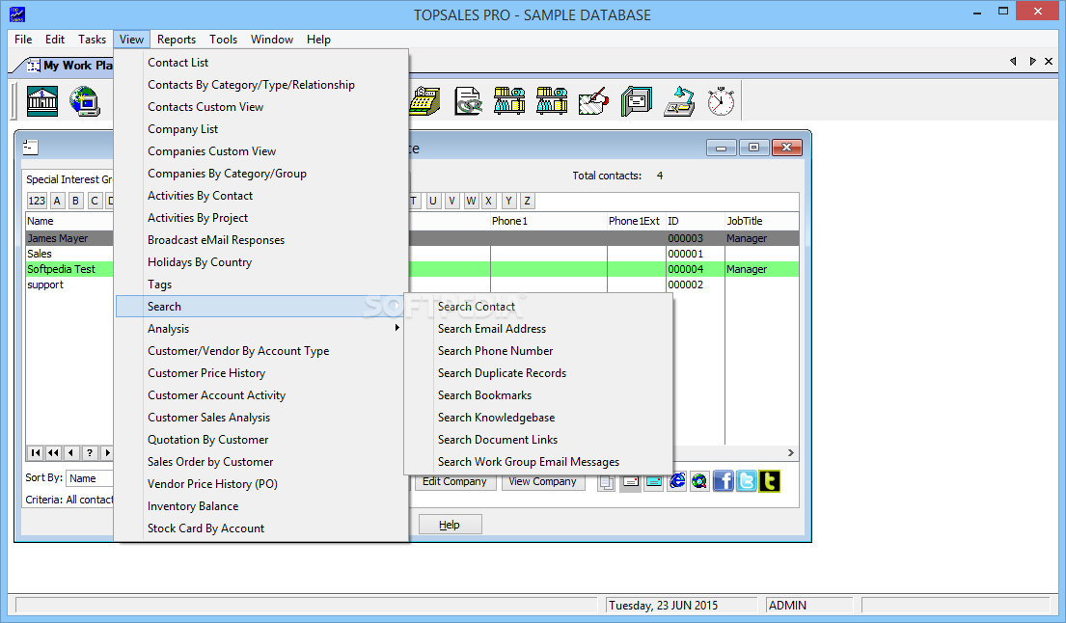Click the desk lamp toolbar icon
Screen dimensions: 1066x623
coord(679,101)
